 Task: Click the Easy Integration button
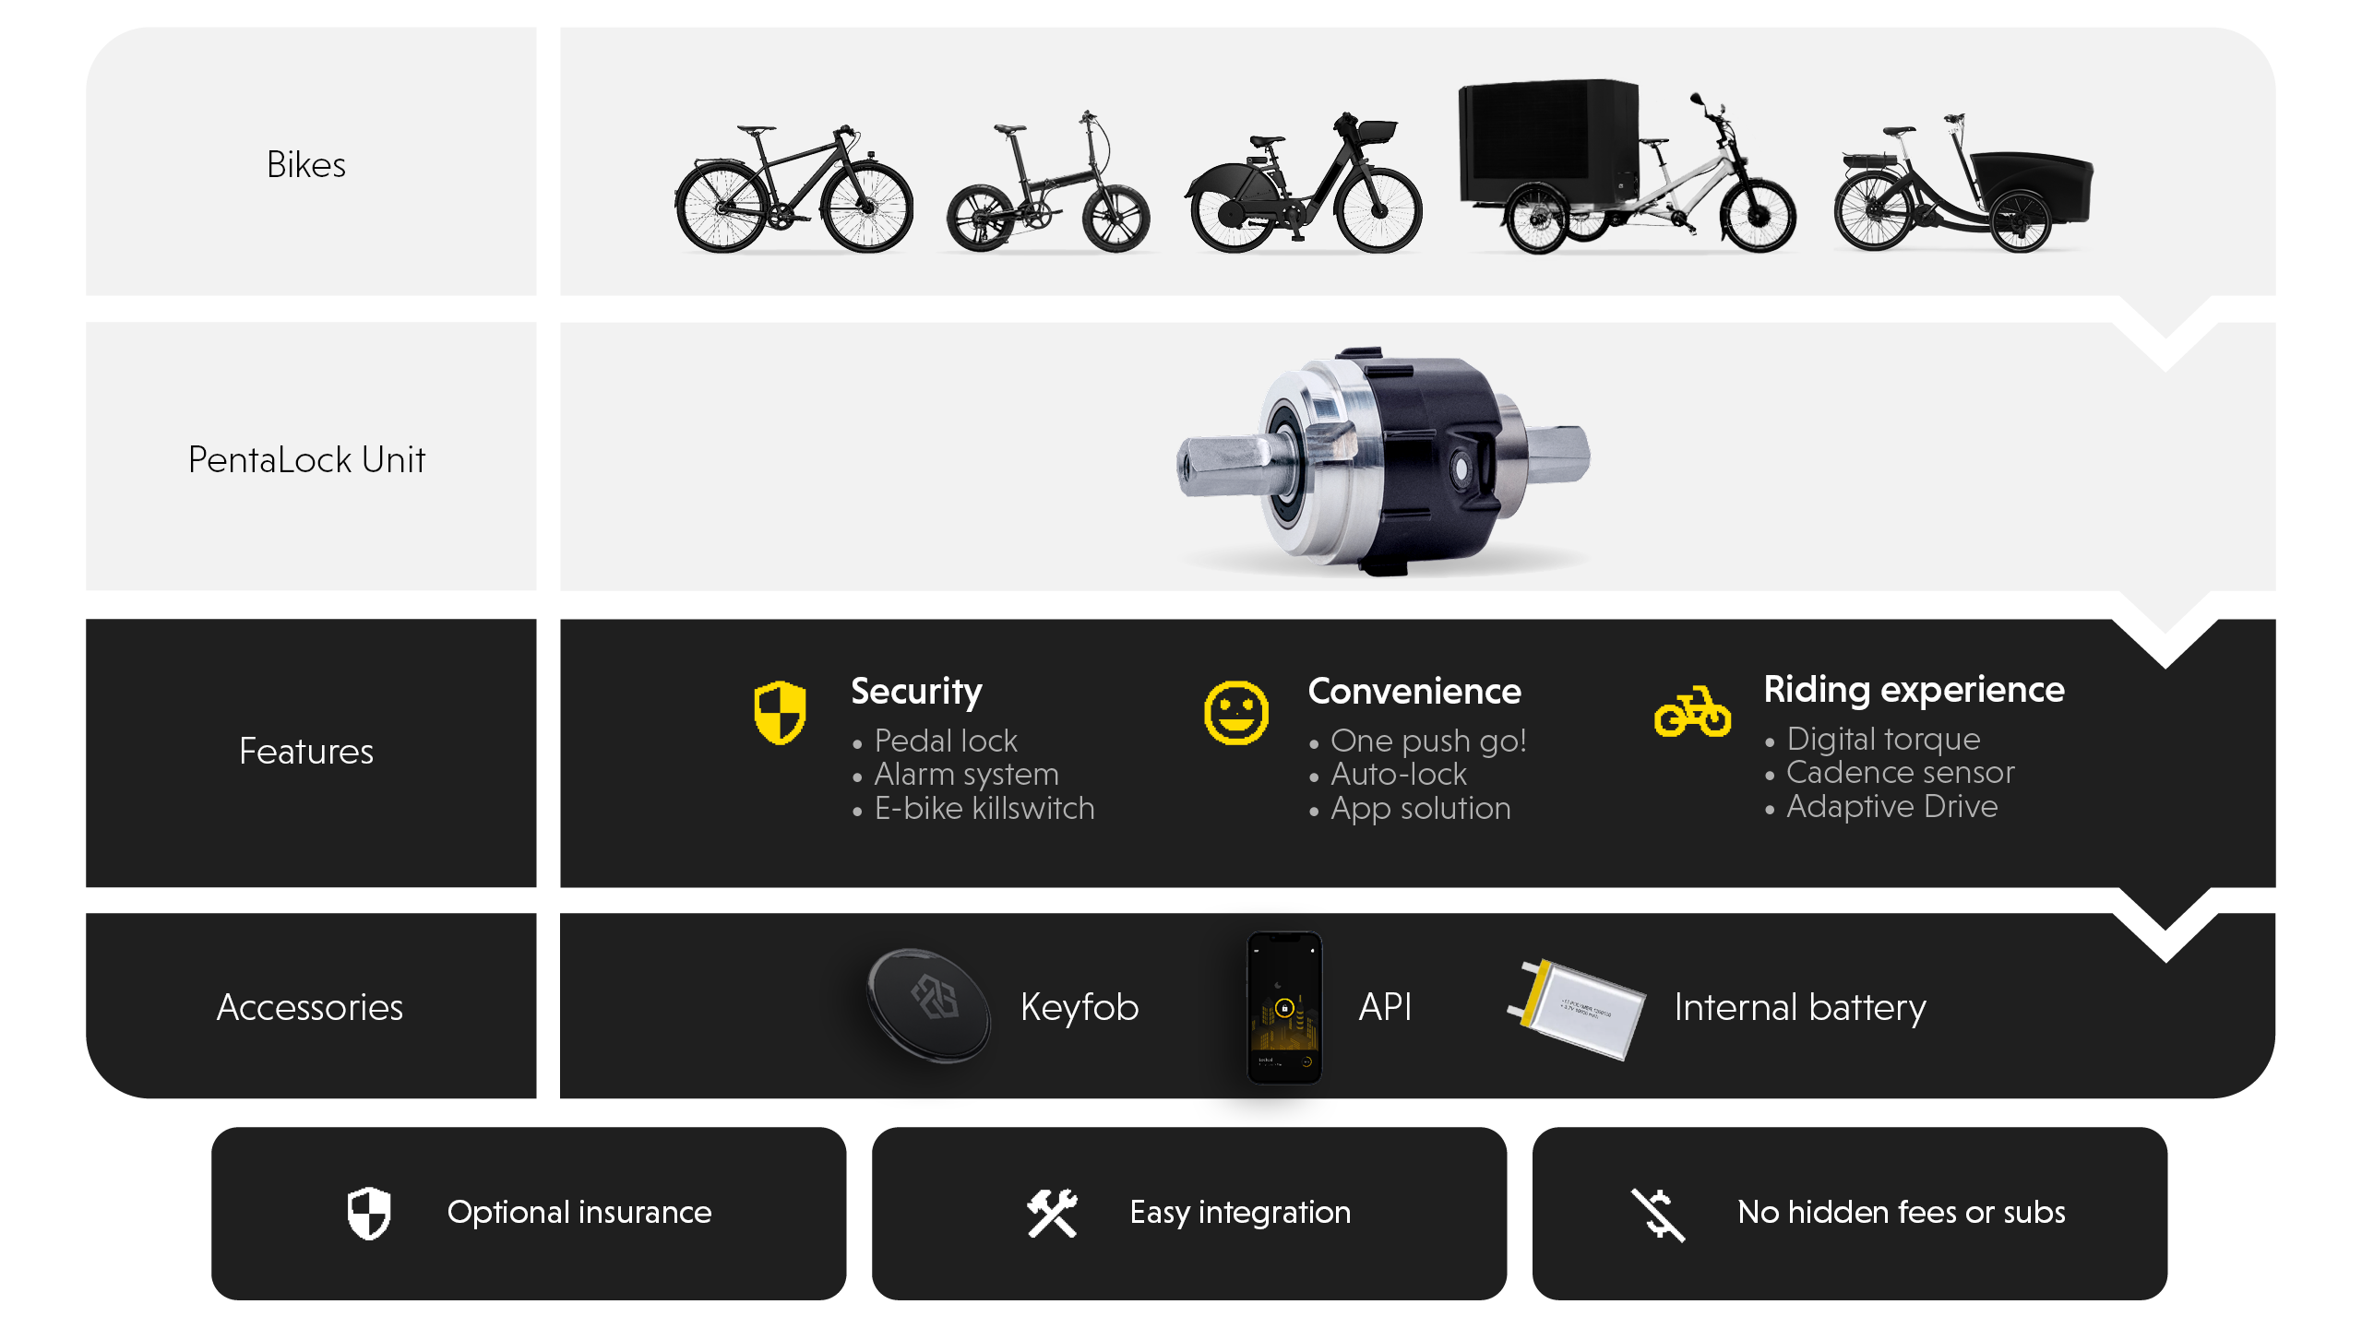coord(1181,1213)
